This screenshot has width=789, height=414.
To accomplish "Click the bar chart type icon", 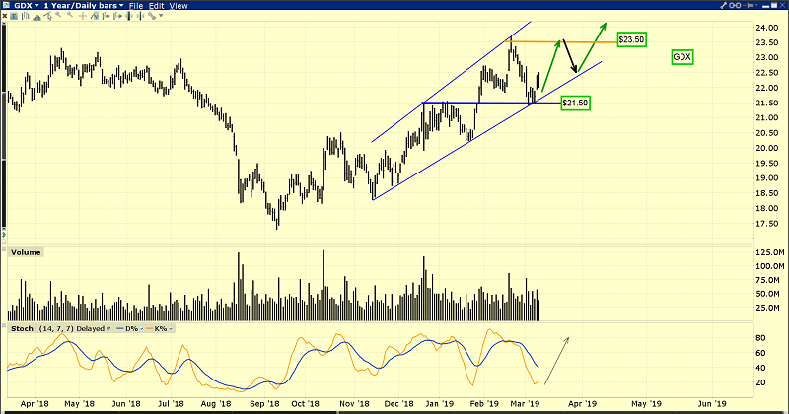I will click(x=26, y=16).
